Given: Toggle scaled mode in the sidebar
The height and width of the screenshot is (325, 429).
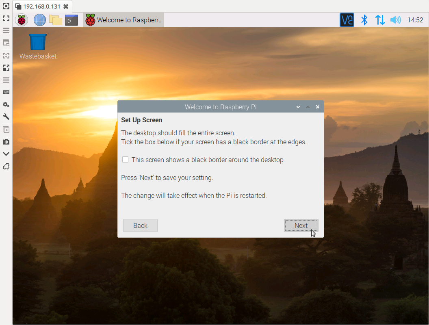Looking at the screenshot, I should point(6,67).
